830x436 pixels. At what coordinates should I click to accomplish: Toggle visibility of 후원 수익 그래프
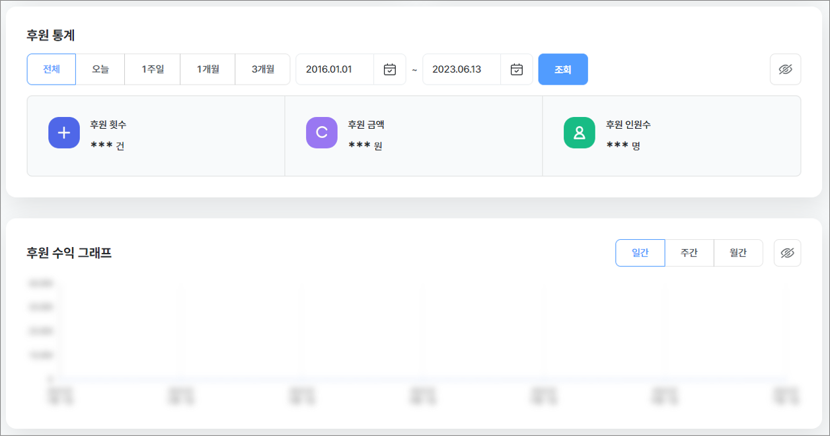787,253
